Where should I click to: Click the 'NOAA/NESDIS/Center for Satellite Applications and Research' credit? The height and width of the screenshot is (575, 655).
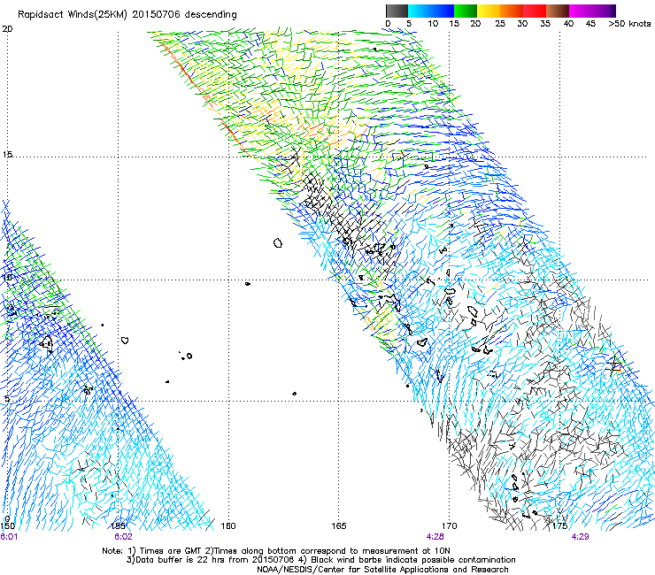382,570
